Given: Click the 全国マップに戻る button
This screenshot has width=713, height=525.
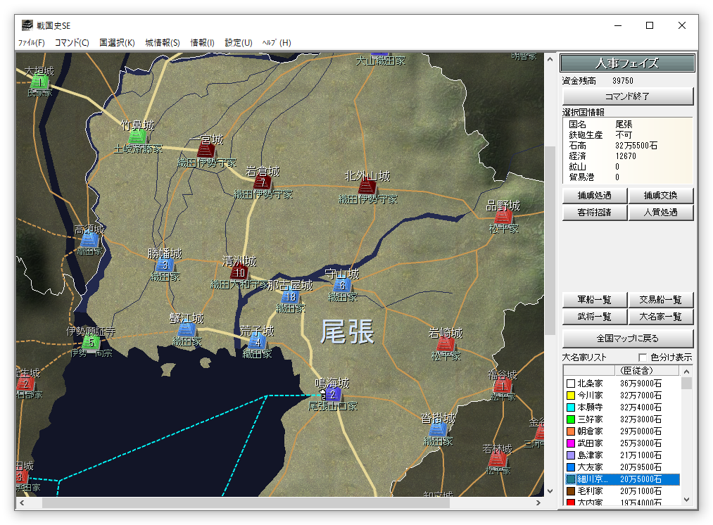Looking at the screenshot, I should click(x=628, y=338).
